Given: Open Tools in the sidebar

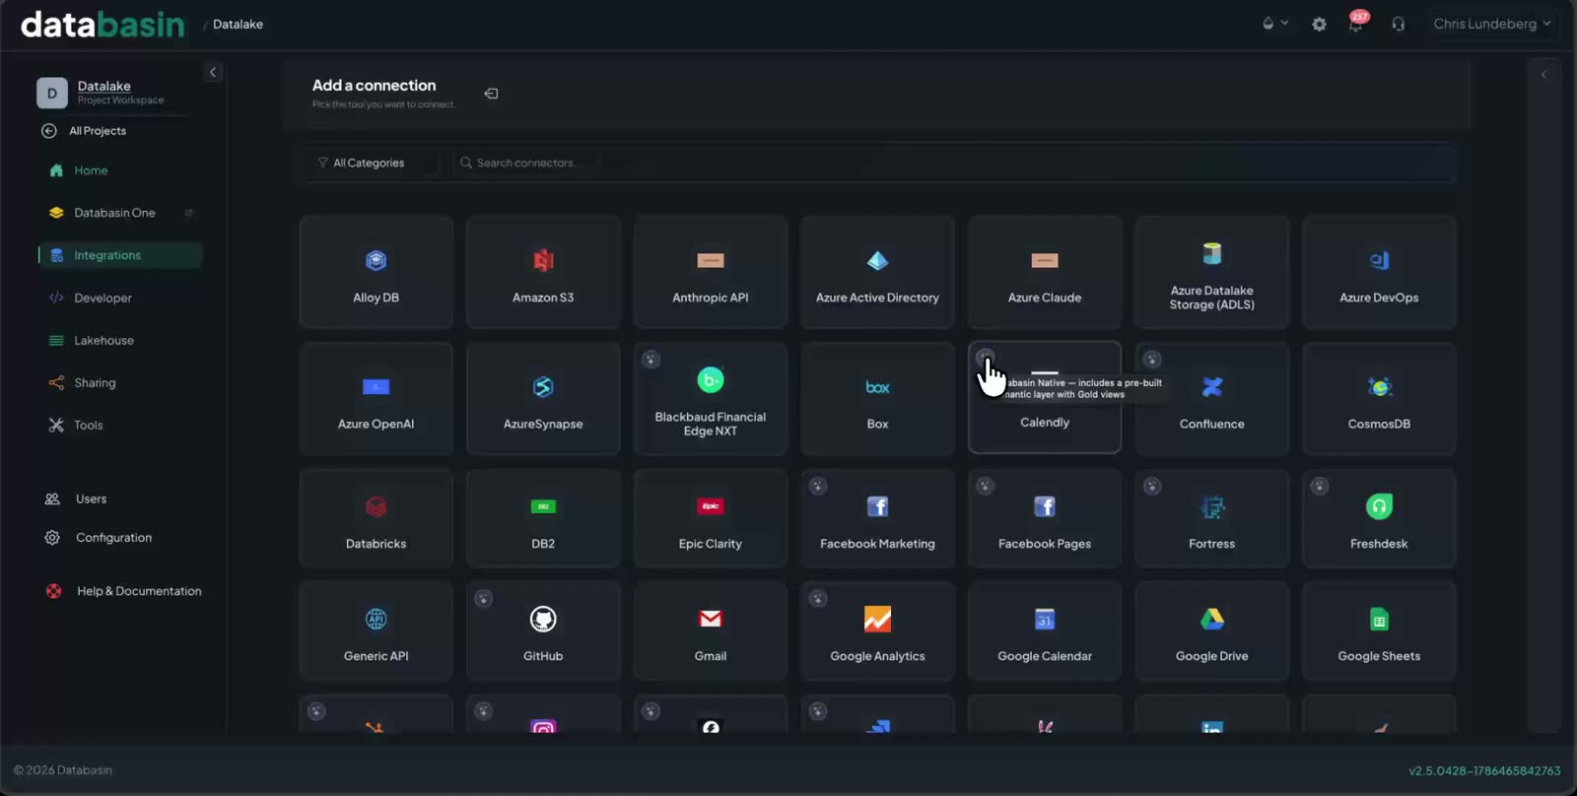Looking at the screenshot, I should click(x=120, y=425).
